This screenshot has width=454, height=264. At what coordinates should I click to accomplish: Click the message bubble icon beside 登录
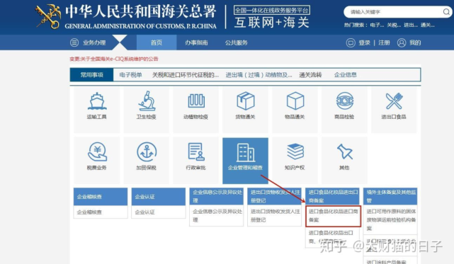(351, 43)
